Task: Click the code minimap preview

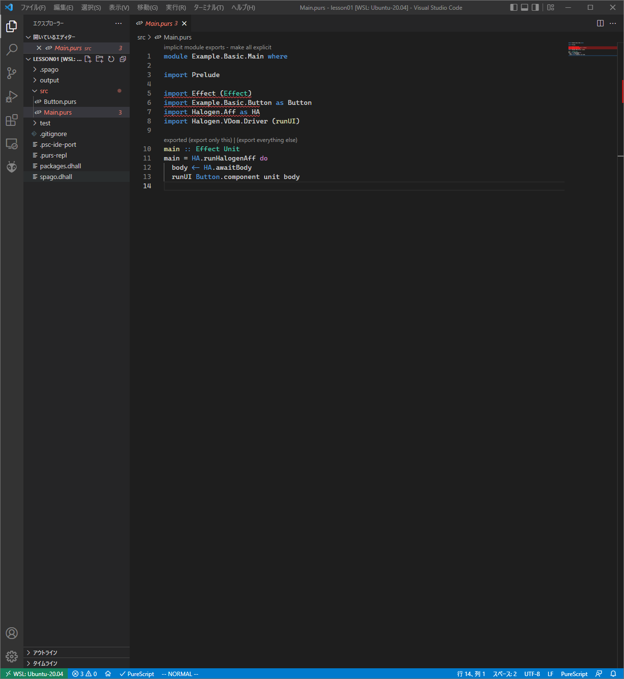Action: (x=592, y=49)
